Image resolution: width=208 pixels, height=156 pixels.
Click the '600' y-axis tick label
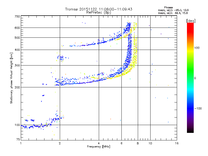(x=17, y=28)
